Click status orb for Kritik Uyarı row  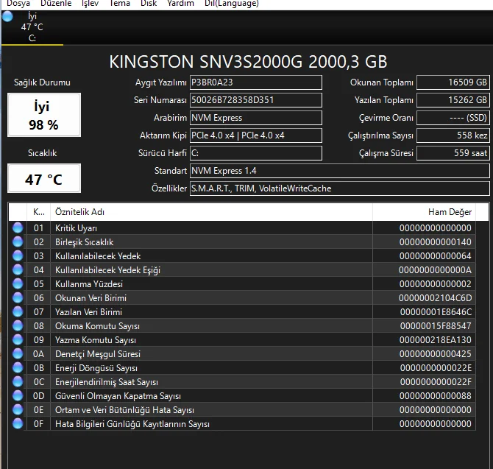[18, 228]
